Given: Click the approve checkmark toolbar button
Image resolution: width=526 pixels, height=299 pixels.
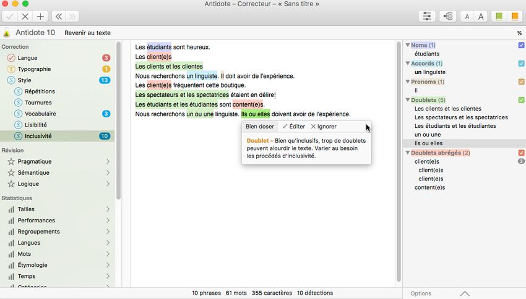Looking at the screenshot, I should 10,17.
